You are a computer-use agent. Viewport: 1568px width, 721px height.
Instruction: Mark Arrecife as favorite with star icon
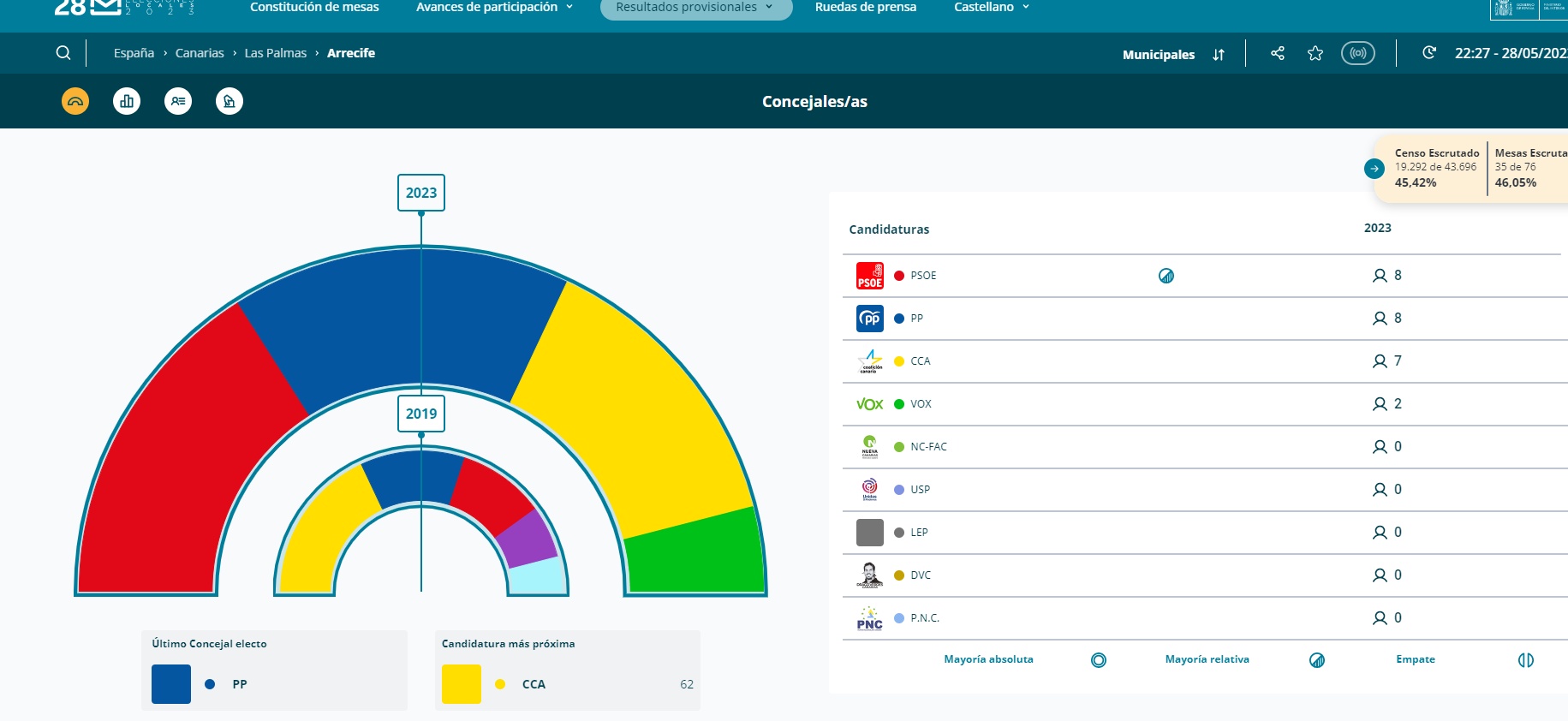tap(1315, 53)
